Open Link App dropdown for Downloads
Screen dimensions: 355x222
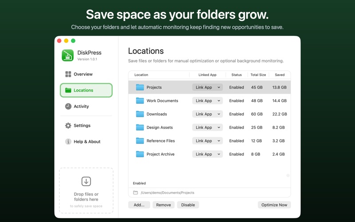(x=207, y=114)
